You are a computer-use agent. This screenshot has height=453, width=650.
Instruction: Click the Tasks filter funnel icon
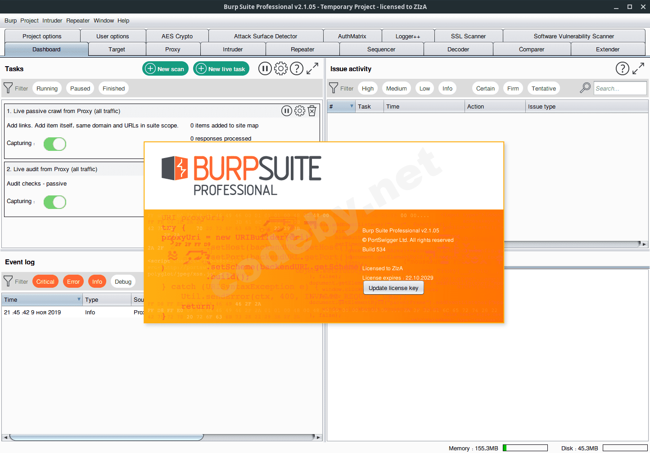click(8, 88)
